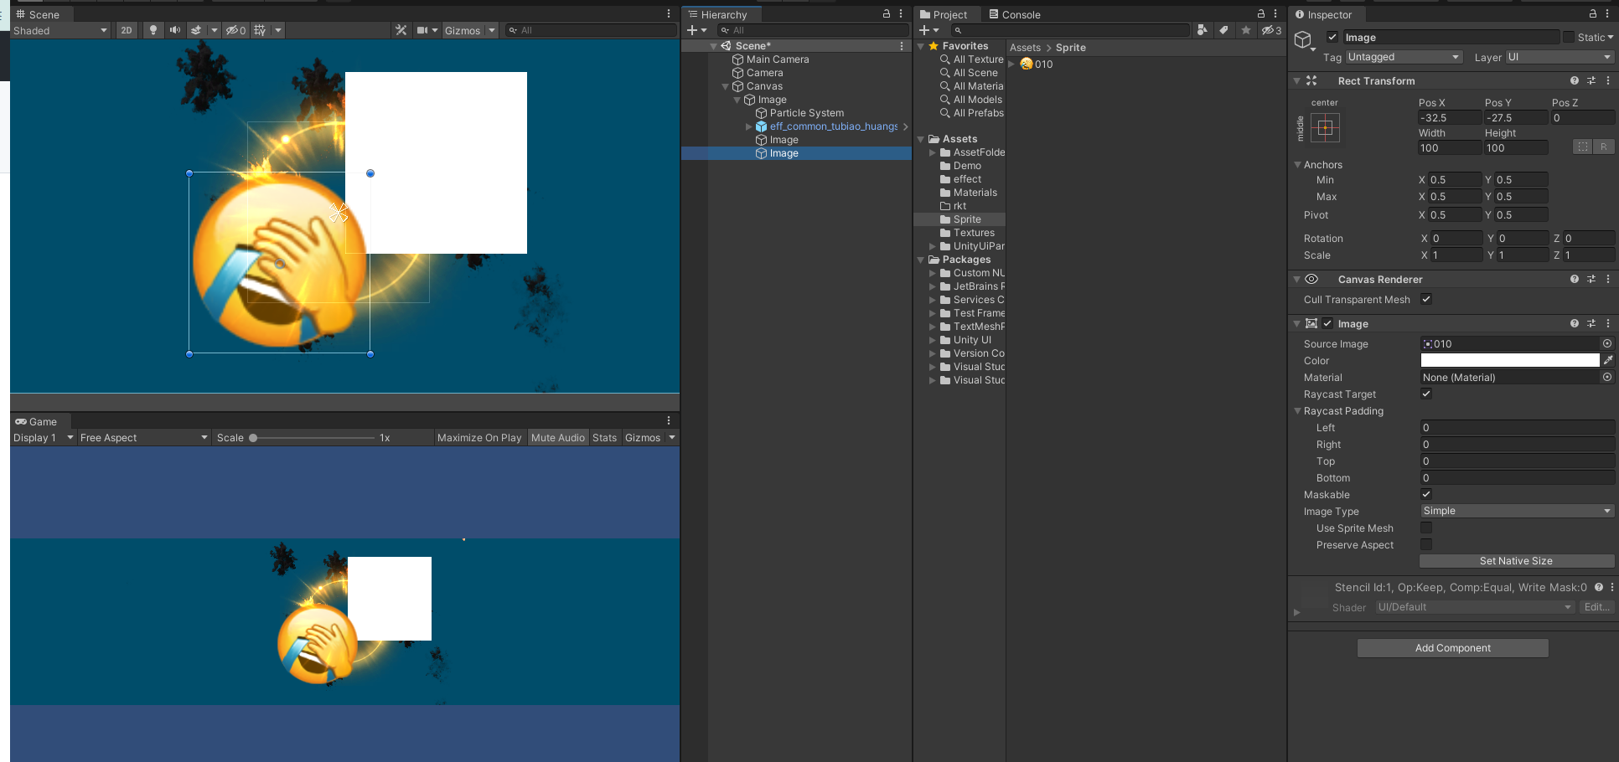This screenshot has height=762, width=1619.
Task: Toggle hidden packages visibility icon in Project
Action: point(1271,30)
